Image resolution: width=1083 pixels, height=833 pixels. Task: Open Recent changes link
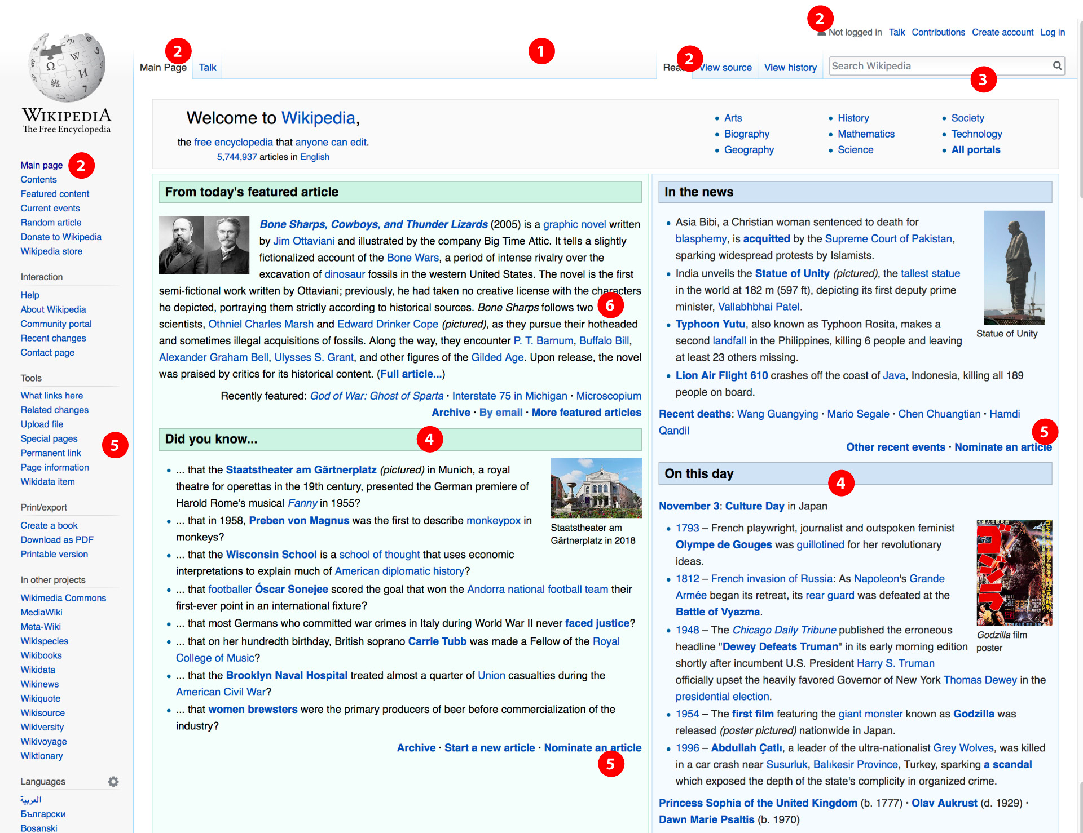tap(53, 338)
